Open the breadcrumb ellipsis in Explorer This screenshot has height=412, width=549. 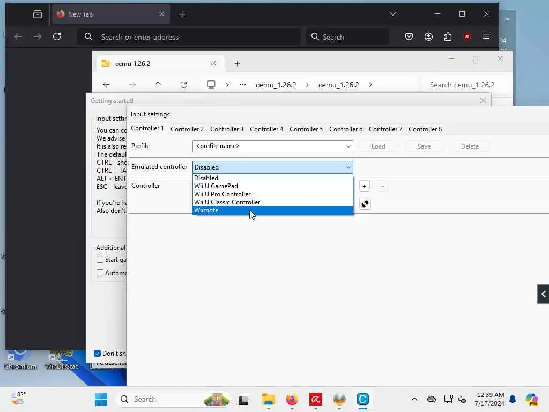[x=243, y=85]
